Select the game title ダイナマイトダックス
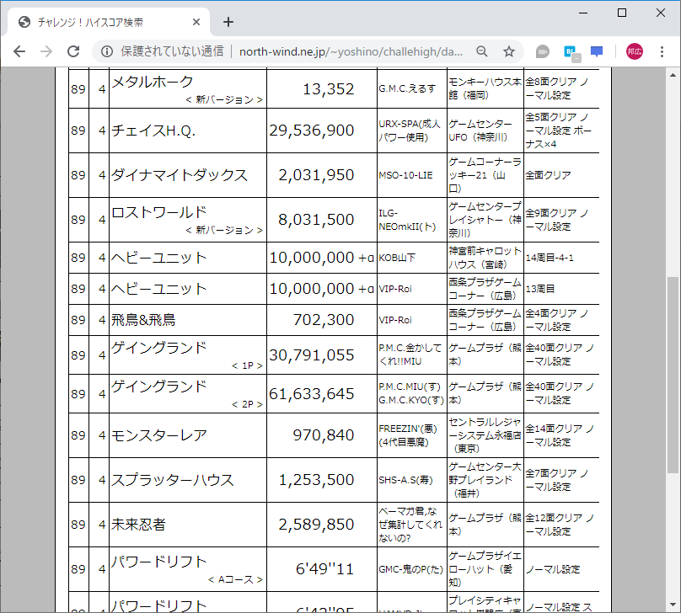The height and width of the screenshot is (613, 681). [x=180, y=175]
